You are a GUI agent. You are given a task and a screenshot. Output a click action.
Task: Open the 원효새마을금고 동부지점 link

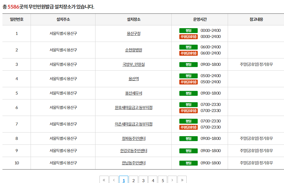pos(133,108)
